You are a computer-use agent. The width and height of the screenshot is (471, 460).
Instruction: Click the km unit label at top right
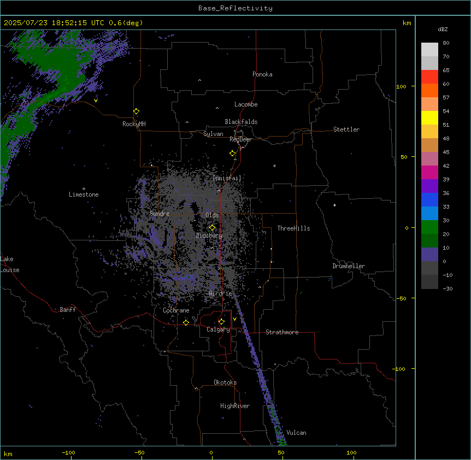[x=407, y=23]
